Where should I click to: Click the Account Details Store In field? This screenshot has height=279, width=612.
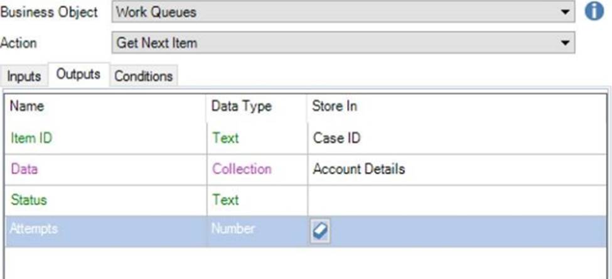pyautogui.click(x=457, y=169)
